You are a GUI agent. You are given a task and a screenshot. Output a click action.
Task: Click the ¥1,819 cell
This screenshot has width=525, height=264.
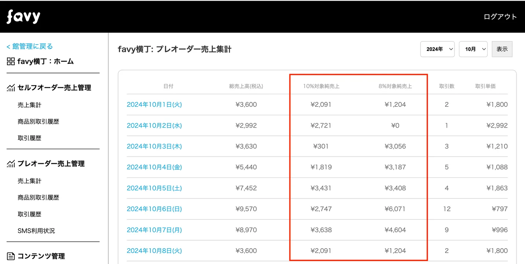(321, 167)
